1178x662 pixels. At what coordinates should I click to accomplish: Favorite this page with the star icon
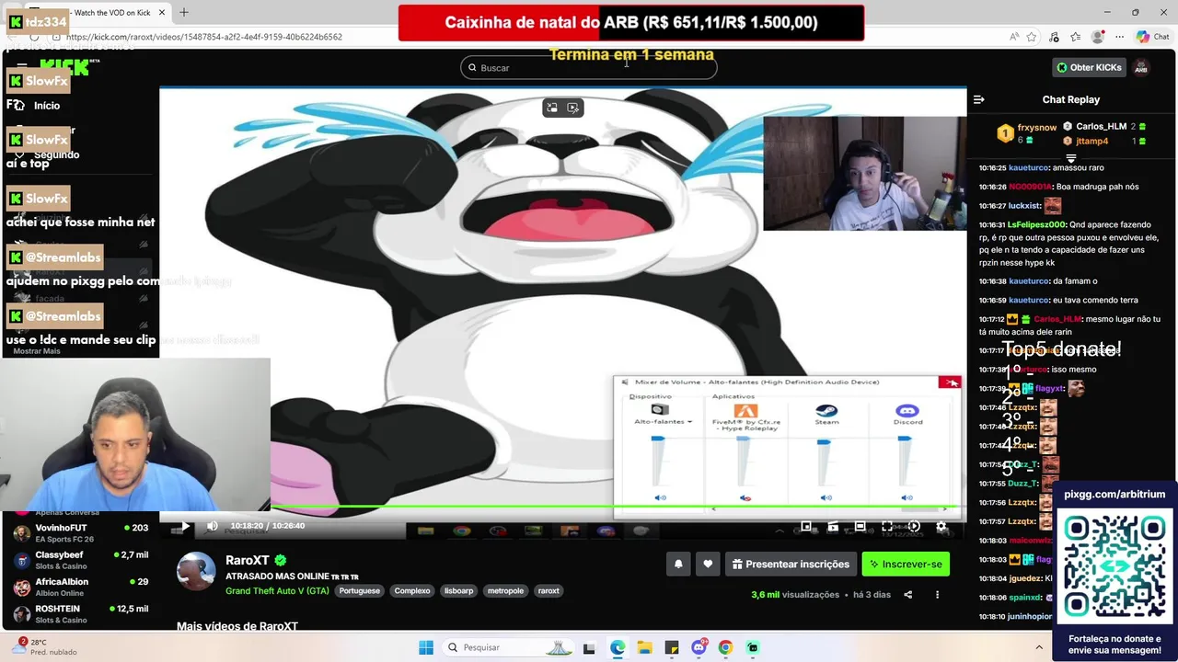(1032, 37)
